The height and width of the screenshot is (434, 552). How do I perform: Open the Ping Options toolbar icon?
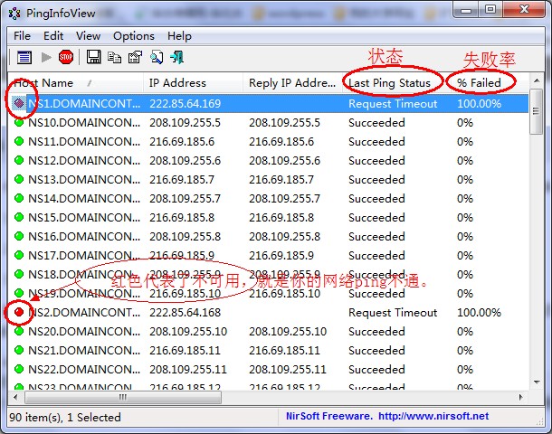pos(24,58)
